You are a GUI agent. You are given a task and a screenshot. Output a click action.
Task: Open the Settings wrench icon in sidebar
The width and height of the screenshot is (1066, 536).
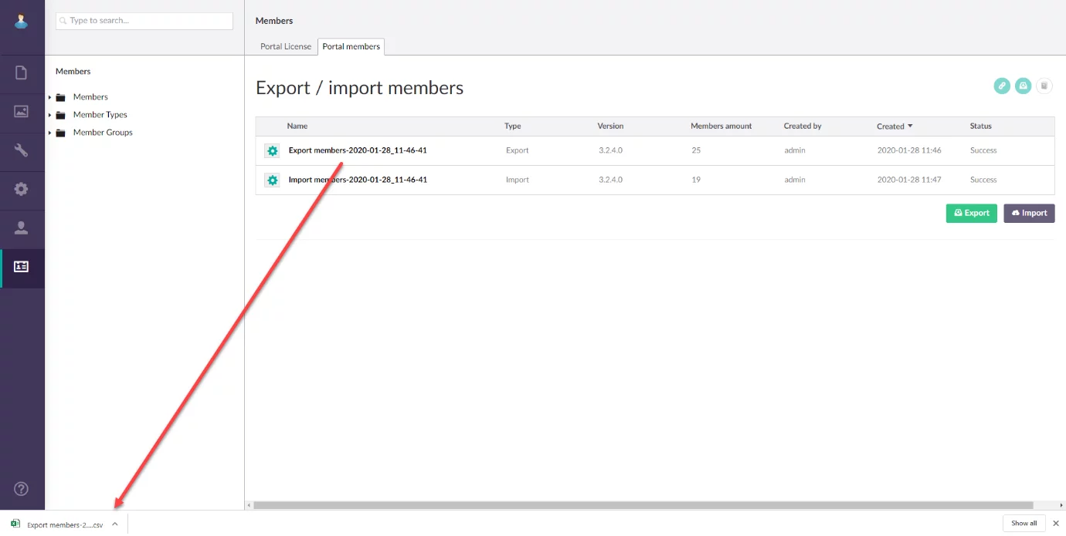tap(22, 150)
